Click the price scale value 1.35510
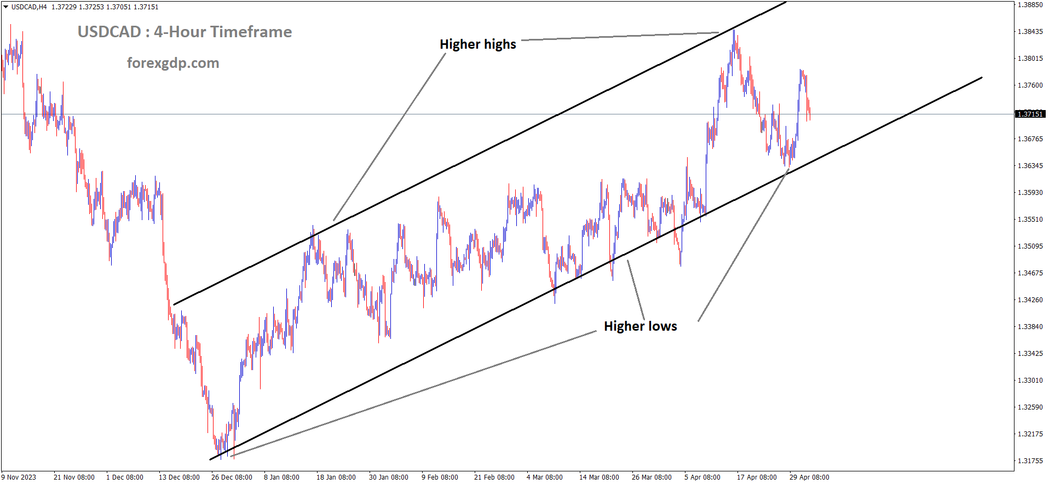 click(1030, 219)
